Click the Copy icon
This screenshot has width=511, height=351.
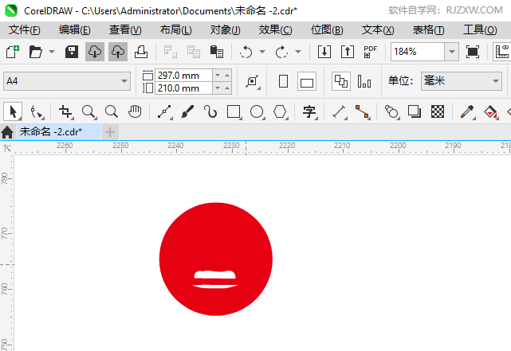194,52
